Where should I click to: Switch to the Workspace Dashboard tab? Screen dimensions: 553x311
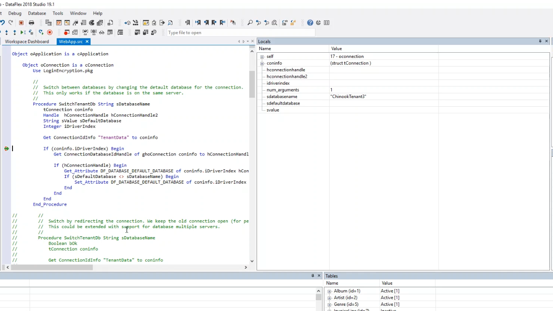click(27, 41)
